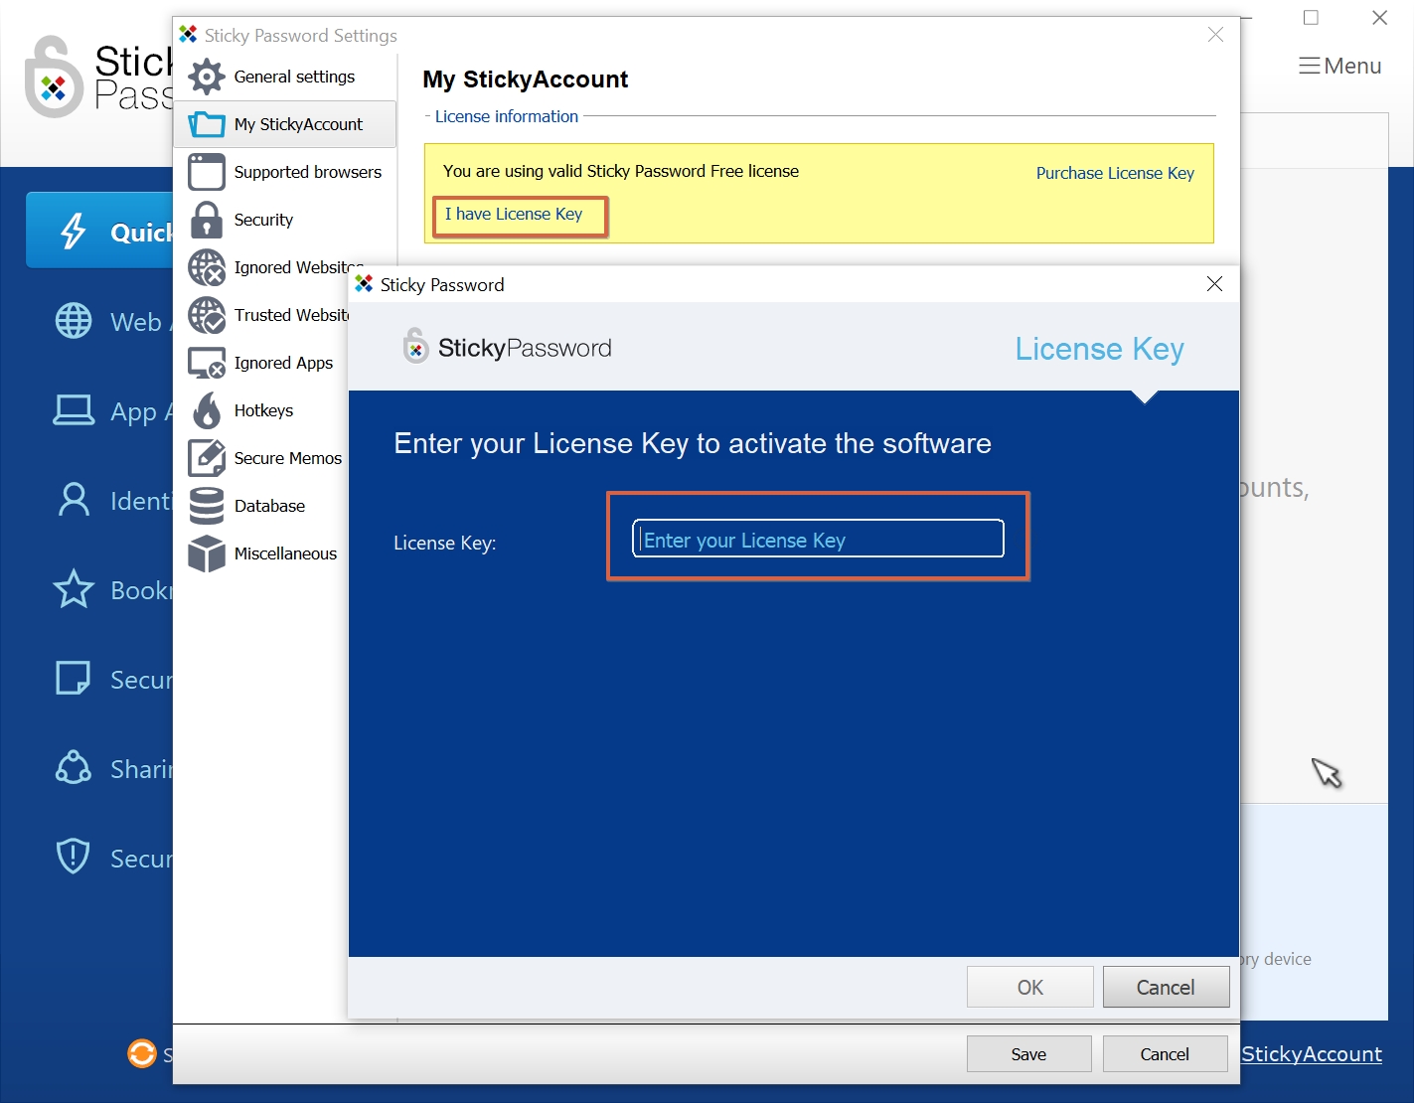Click the Miscellaneous box icon
The width and height of the screenshot is (1414, 1103).
pos(207,553)
